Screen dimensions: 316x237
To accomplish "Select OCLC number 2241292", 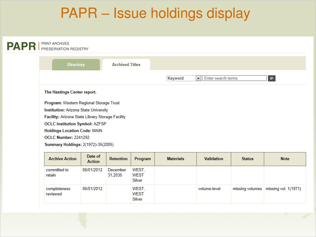I will [x=81, y=137].
